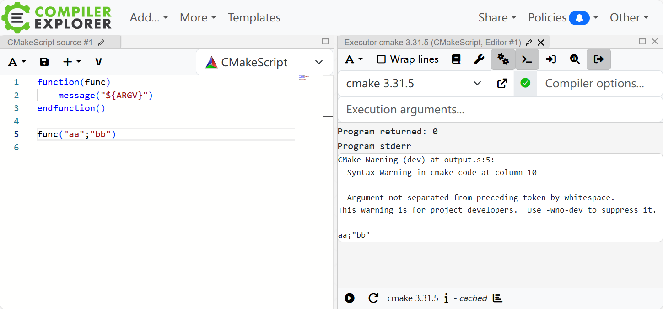Click the green compile status checkmark

(x=525, y=83)
